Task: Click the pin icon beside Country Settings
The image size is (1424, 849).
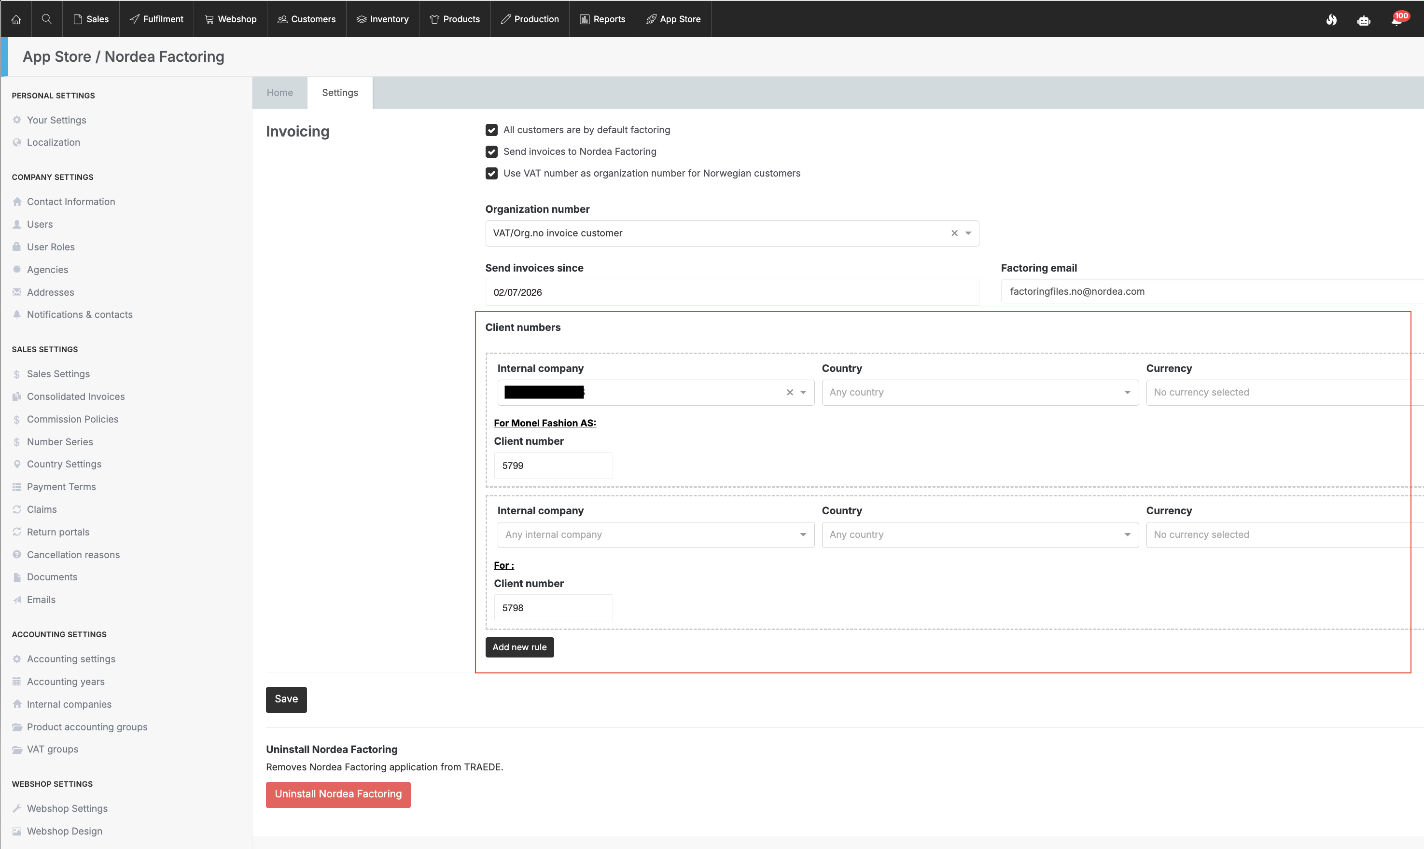Action: [17, 464]
